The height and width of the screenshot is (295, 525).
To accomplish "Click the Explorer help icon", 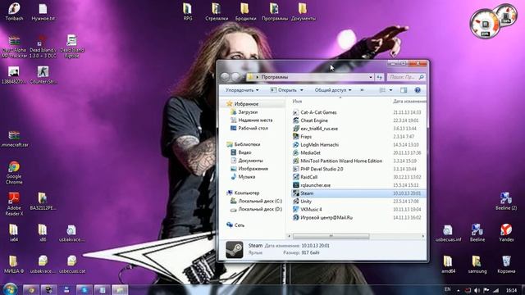I will coord(418,90).
